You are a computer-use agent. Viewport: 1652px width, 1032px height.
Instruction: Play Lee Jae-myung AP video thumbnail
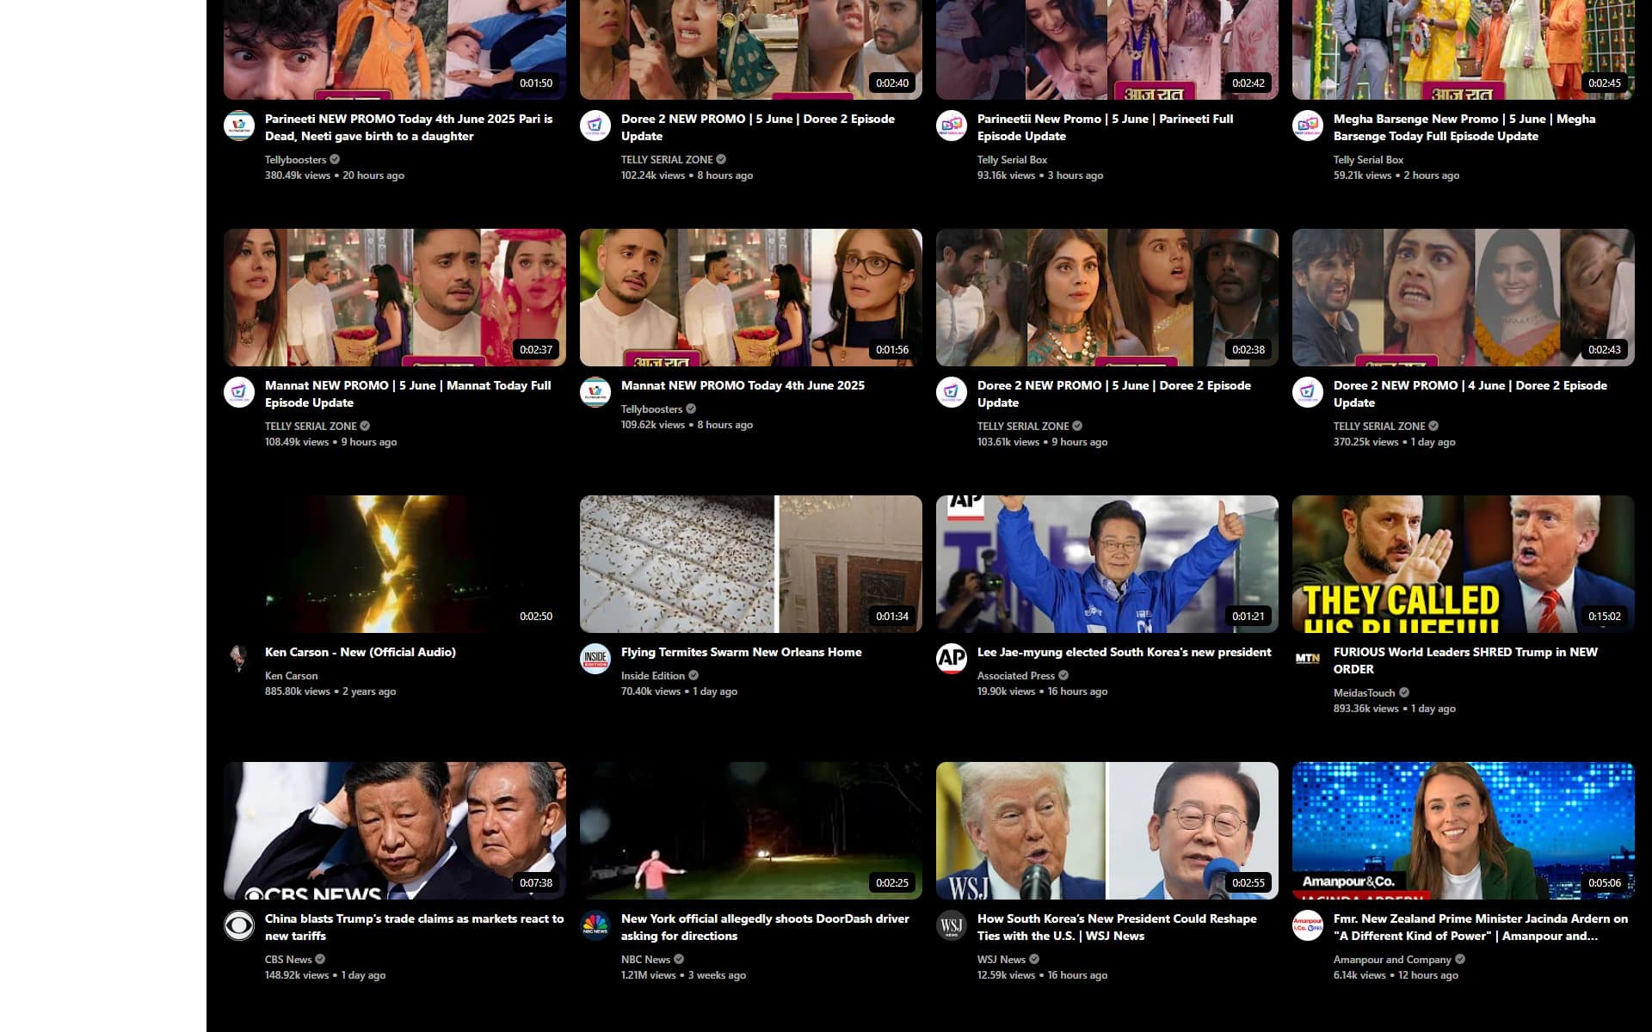point(1107,564)
